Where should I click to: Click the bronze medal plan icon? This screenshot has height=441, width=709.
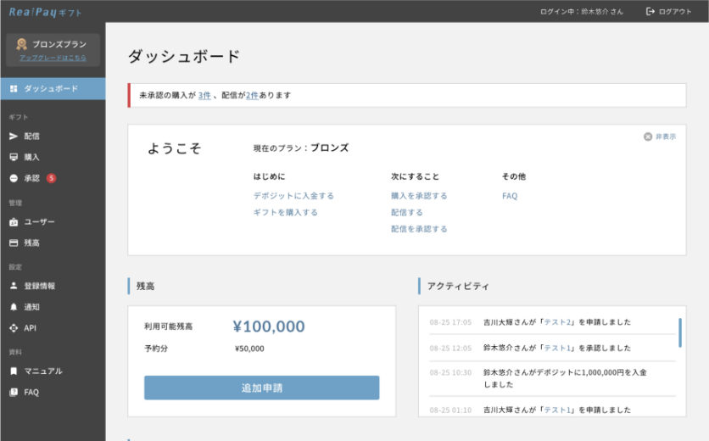click(x=21, y=44)
